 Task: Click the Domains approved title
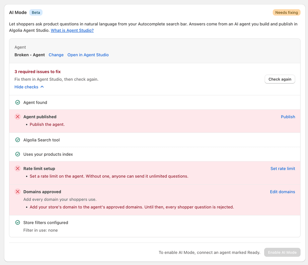pyautogui.click(x=42, y=192)
